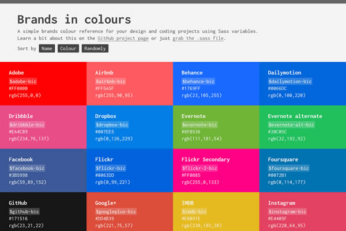Click the Airbnb brand name
Image resolution: width=346 pixels, height=231 pixels.
click(x=104, y=73)
